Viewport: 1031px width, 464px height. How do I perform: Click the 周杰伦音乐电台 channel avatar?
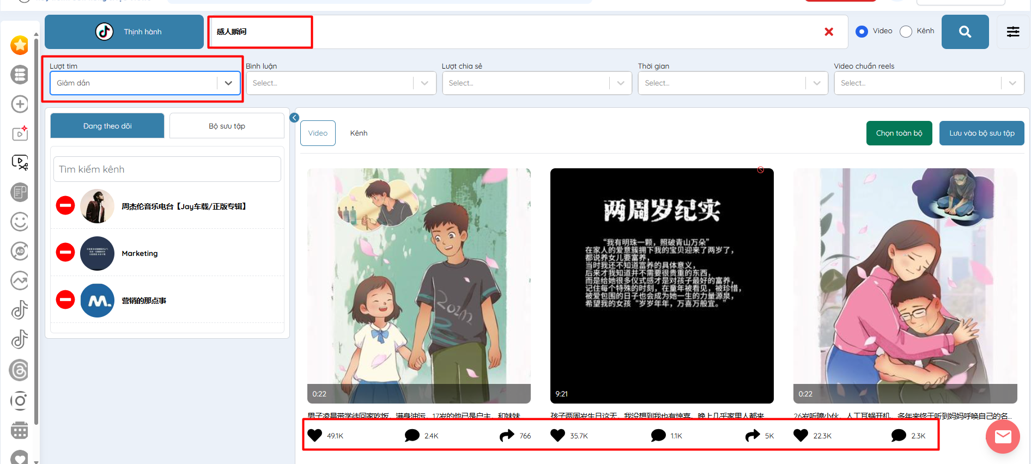(x=97, y=206)
